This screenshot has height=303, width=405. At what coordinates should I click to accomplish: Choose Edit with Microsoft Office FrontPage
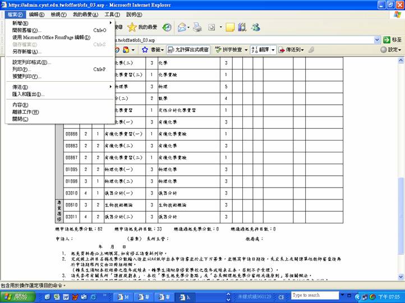click(x=60, y=38)
